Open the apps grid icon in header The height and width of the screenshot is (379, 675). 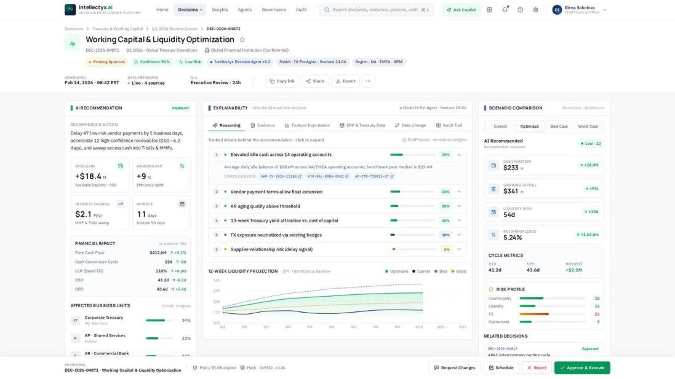click(x=489, y=9)
